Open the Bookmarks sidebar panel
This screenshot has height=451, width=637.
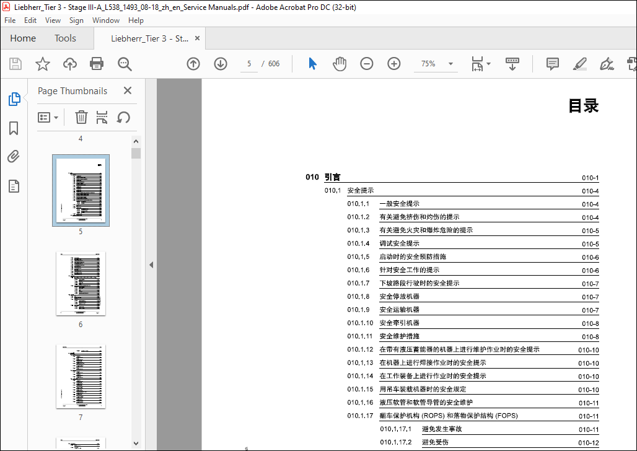(x=14, y=128)
